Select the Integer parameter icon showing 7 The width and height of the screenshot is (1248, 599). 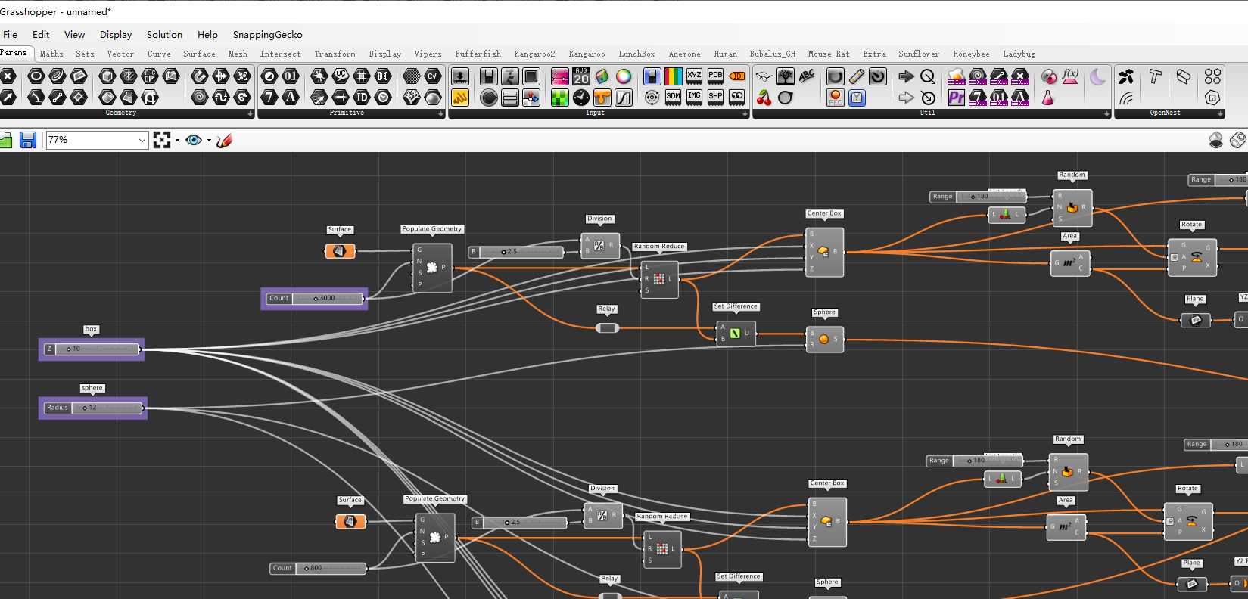coord(269,98)
